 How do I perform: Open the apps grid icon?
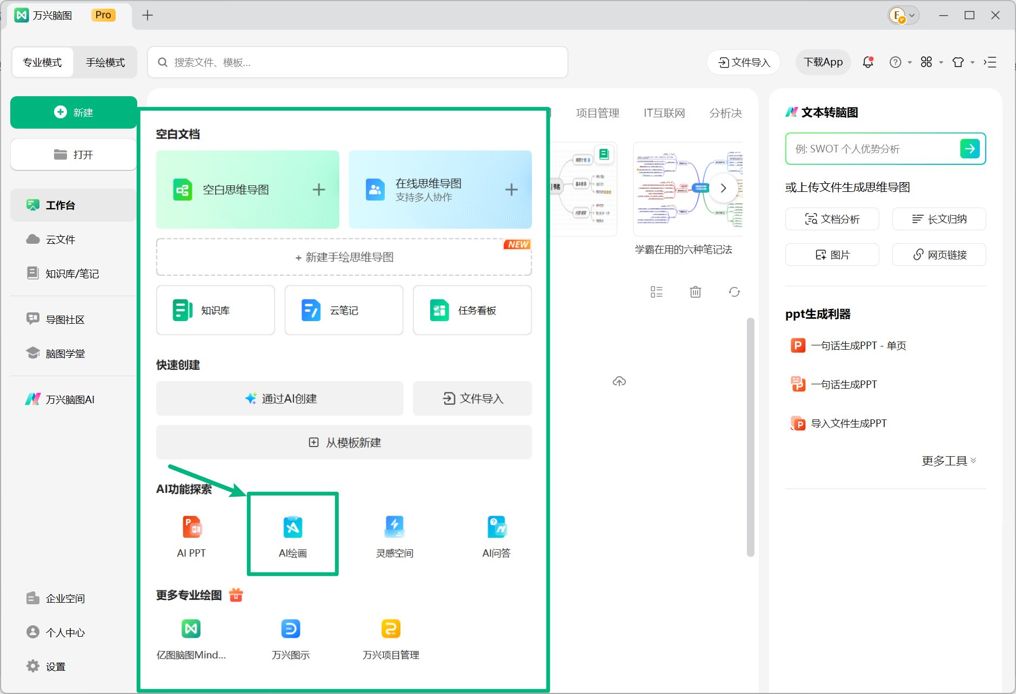[x=926, y=62]
